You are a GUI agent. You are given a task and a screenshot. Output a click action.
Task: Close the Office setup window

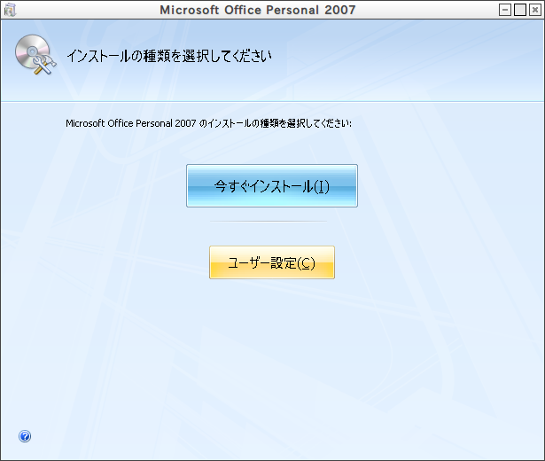535,10
